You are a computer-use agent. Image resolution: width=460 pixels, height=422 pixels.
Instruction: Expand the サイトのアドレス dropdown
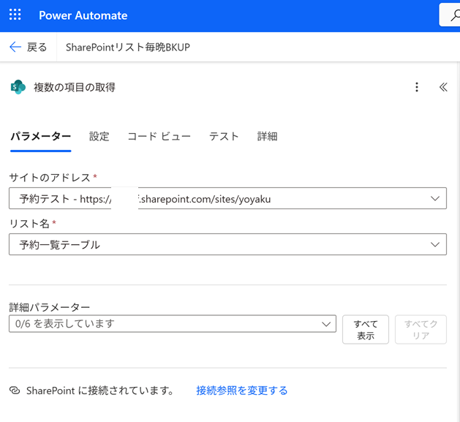(x=436, y=199)
